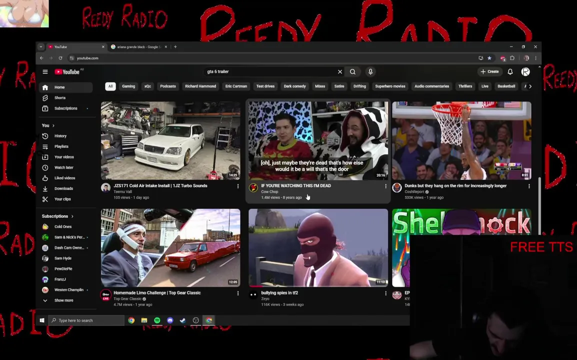Go to Home in the sidebar

tap(66, 87)
